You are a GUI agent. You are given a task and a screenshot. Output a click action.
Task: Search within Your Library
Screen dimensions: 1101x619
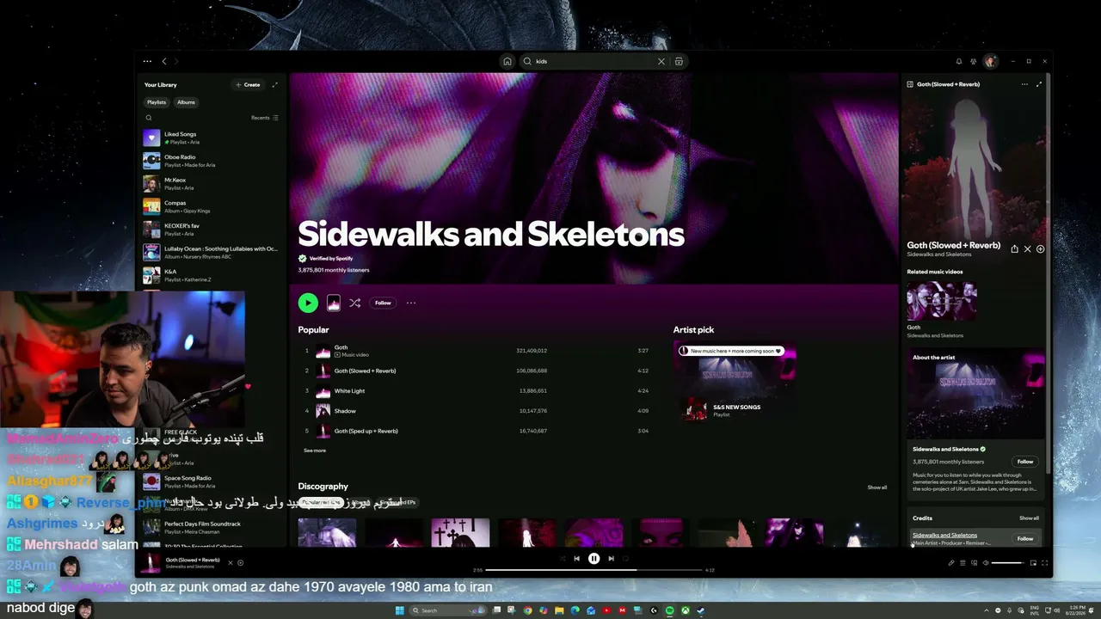149,118
